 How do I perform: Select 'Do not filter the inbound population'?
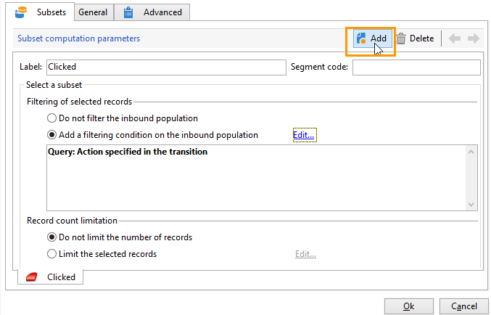tap(51, 118)
